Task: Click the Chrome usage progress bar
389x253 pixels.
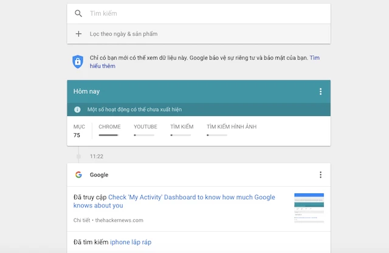Action: point(108,135)
